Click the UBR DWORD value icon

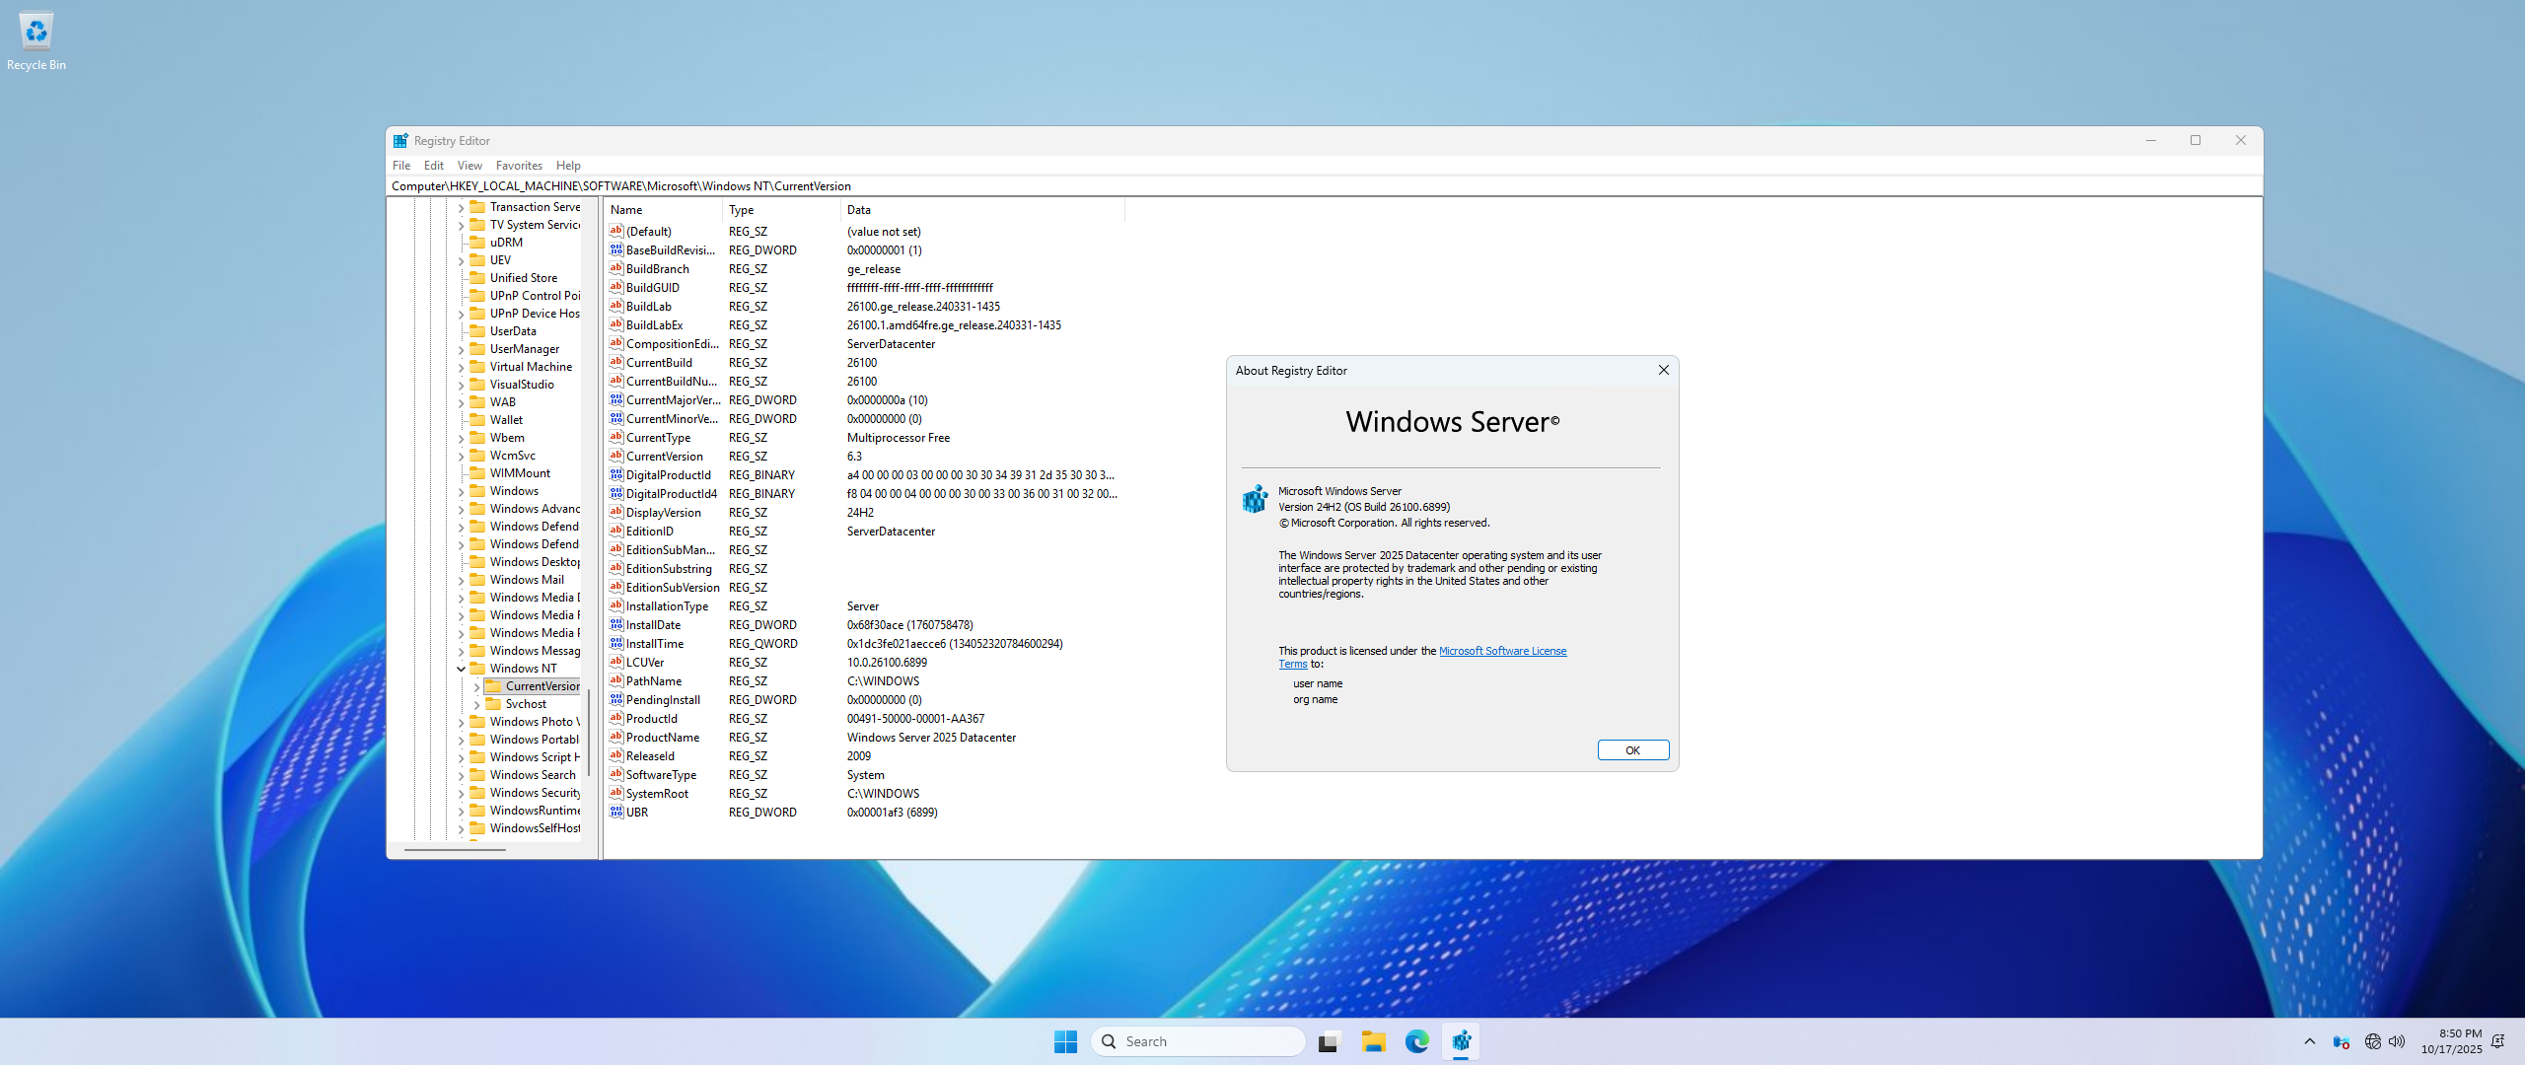click(x=616, y=812)
